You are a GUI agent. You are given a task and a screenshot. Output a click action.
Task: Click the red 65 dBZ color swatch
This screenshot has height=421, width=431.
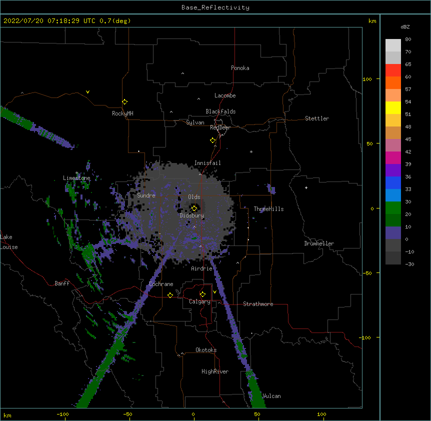click(393, 70)
